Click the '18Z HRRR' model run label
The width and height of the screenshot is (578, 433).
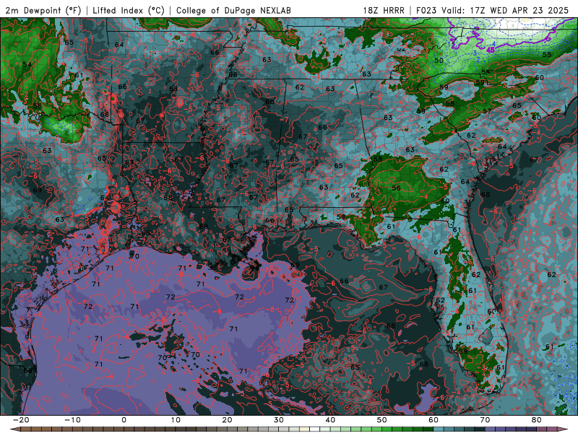(x=384, y=10)
